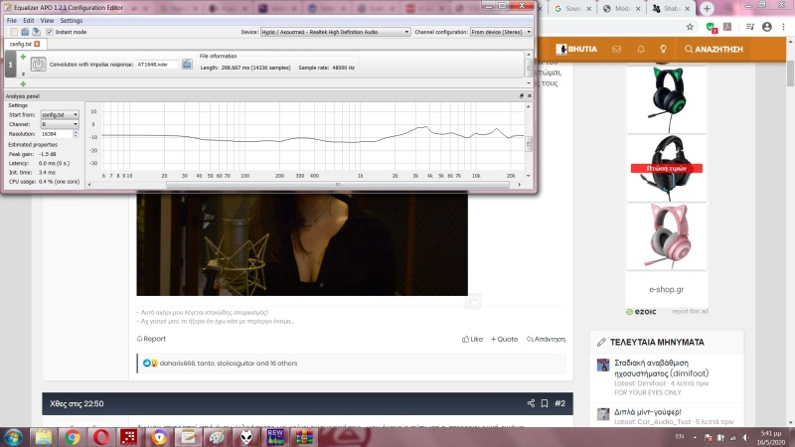Share post #2 with share icon
This screenshot has width=795, height=447.
tap(531, 403)
